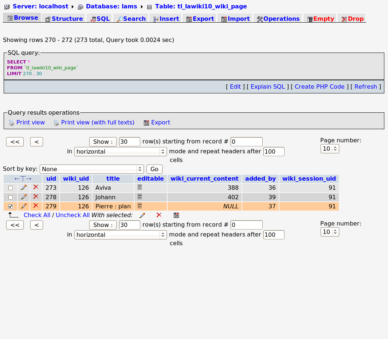Click the With selected red delete icon
This screenshot has width=388, height=339.
[159, 215]
